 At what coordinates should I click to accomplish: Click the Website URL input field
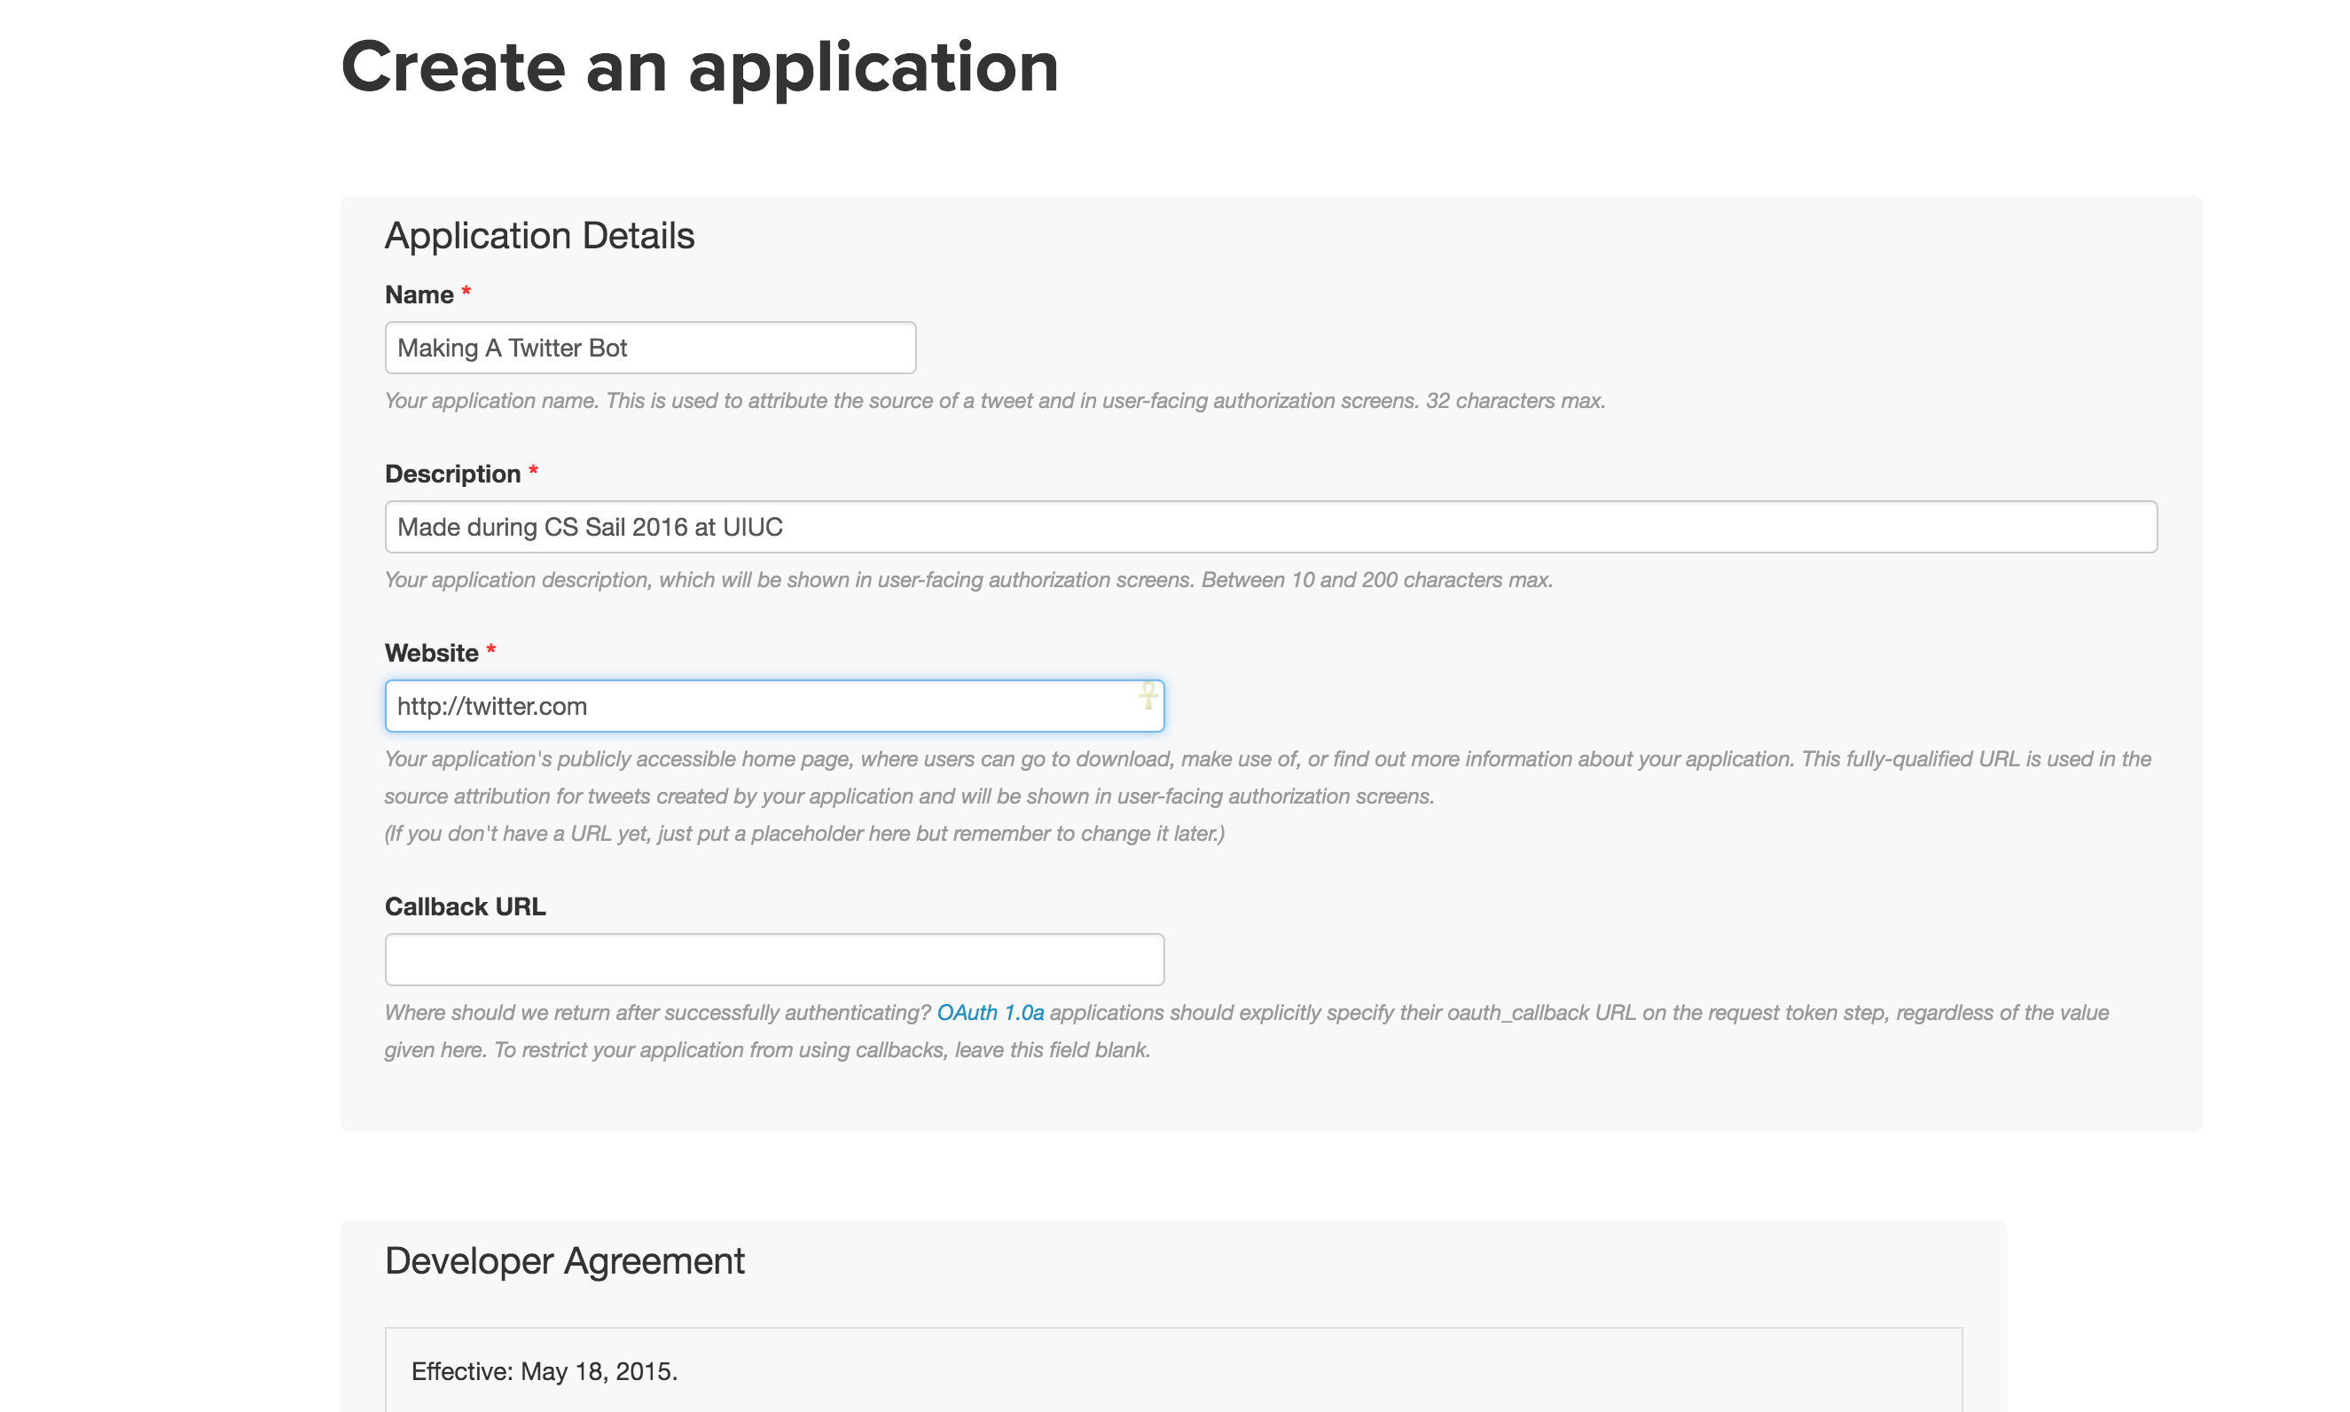[x=774, y=706]
